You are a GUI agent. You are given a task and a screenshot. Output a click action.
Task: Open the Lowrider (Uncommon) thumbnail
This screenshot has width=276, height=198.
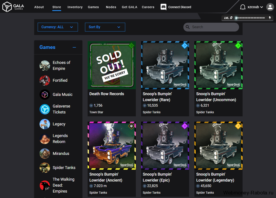[219, 65]
